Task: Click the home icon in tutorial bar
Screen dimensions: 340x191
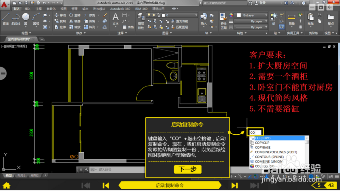Action: click(x=6, y=185)
